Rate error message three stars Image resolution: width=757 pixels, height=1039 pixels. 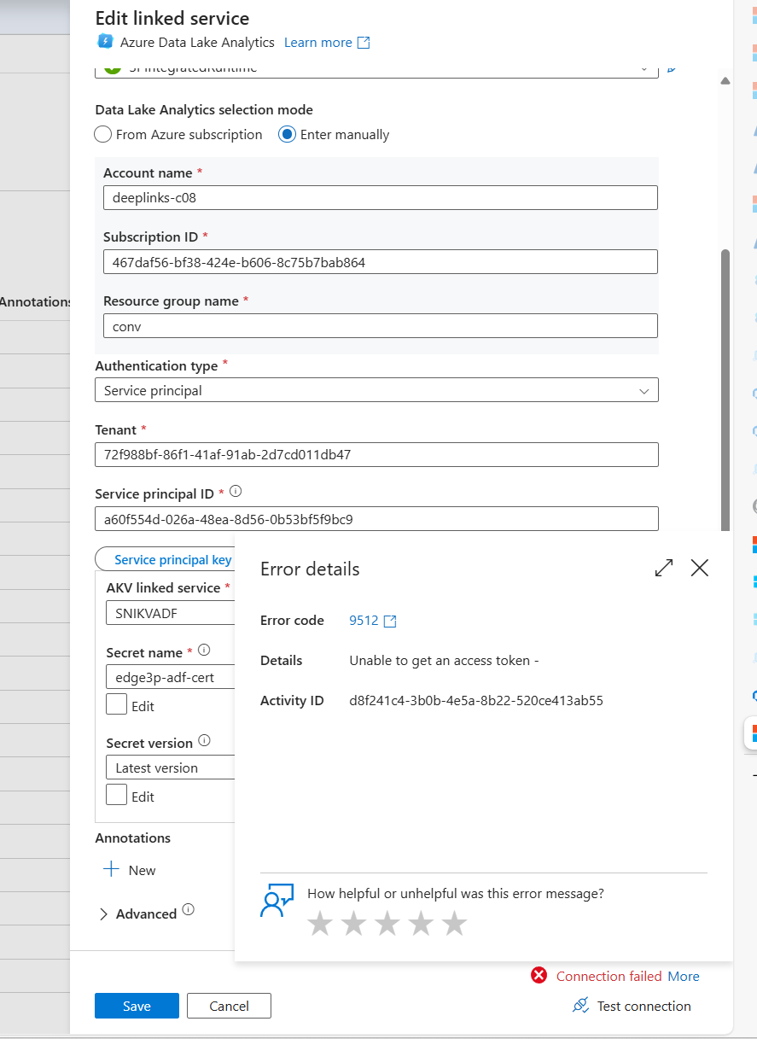click(387, 923)
